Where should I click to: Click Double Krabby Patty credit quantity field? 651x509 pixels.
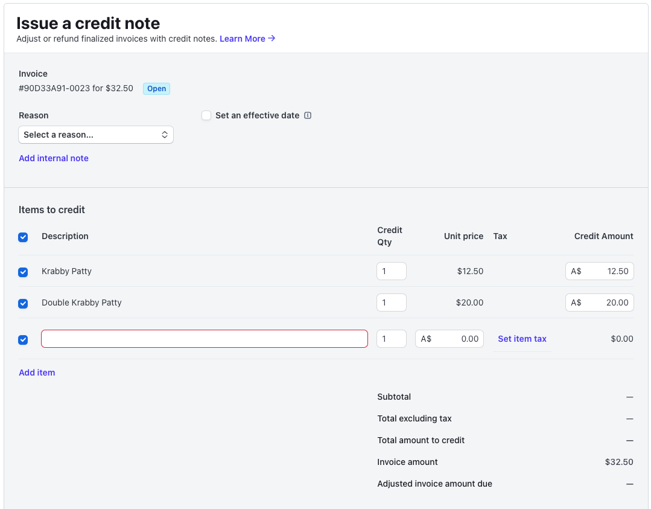click(x=391, y=303)
